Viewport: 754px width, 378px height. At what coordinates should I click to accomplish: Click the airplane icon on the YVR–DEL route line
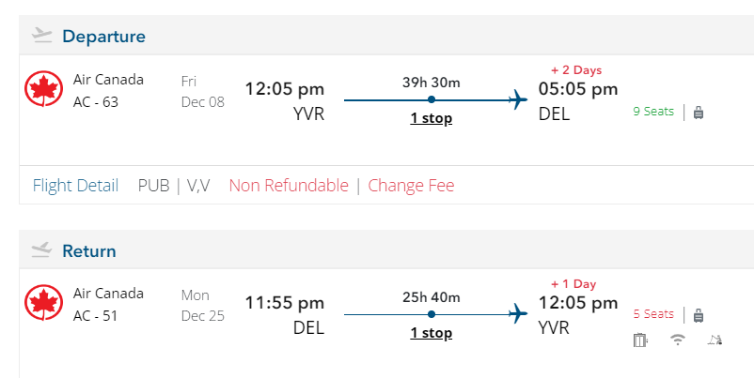tap(517, 99)
